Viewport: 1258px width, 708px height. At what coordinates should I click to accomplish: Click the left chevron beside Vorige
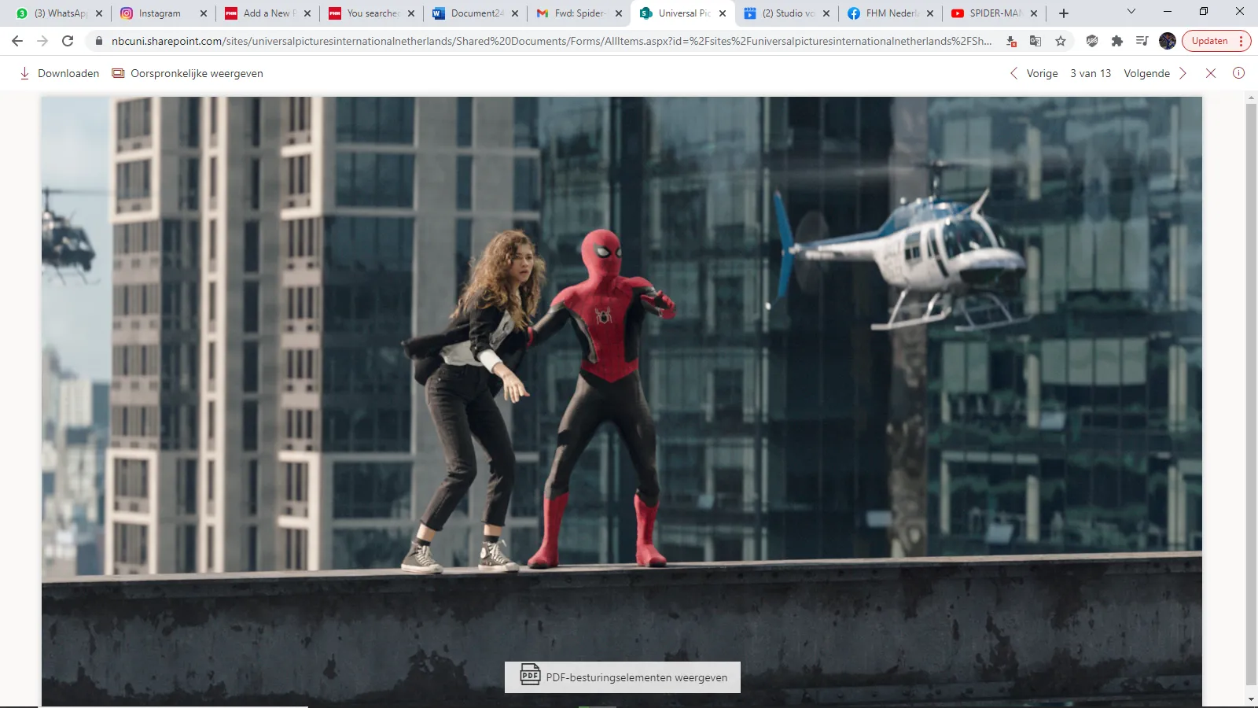pos(1013,73)
